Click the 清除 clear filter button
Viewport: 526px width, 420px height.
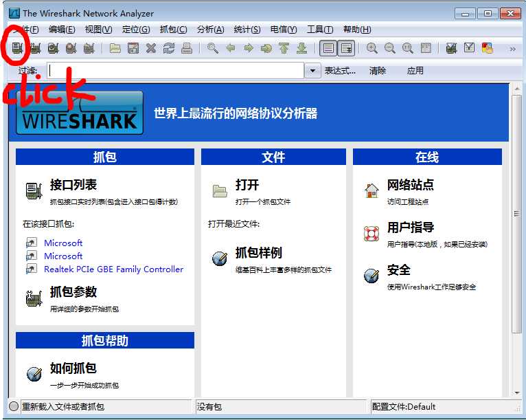pos(378,71)
